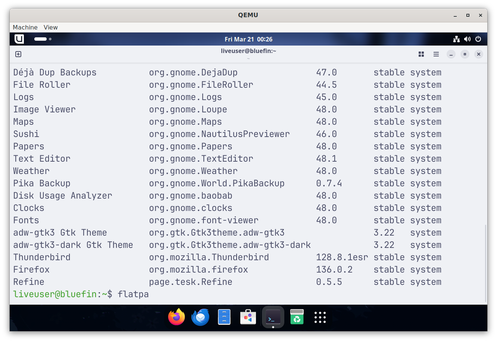Open the software store from the dock
Screen dimensions: 497x342
(x=248, y=317)
